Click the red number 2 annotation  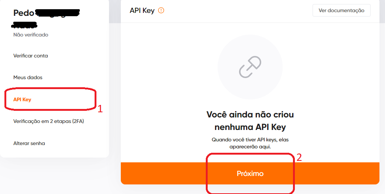point(299,157)
